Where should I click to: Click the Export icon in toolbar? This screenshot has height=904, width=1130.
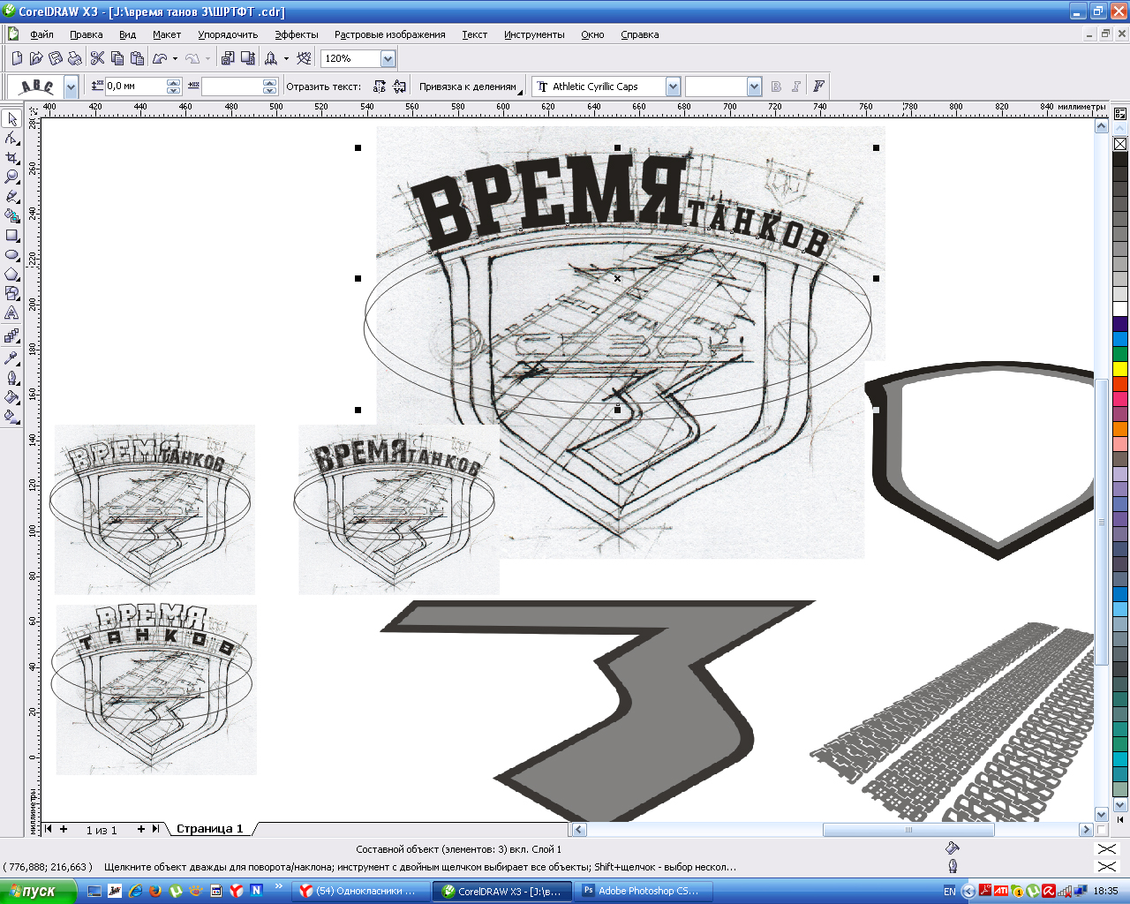248,58
